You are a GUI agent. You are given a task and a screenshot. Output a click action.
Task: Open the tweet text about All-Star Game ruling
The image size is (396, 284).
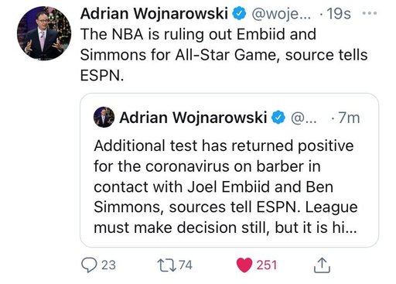224,55
